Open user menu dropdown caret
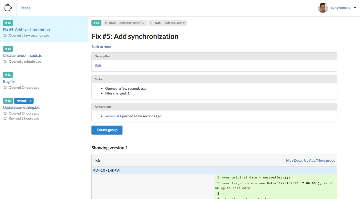 click(x=355, y=8)
